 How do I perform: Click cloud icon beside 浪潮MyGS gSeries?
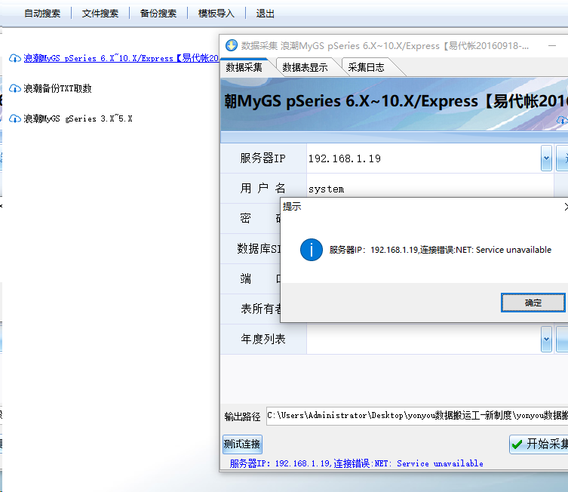[x=15, y=118]
